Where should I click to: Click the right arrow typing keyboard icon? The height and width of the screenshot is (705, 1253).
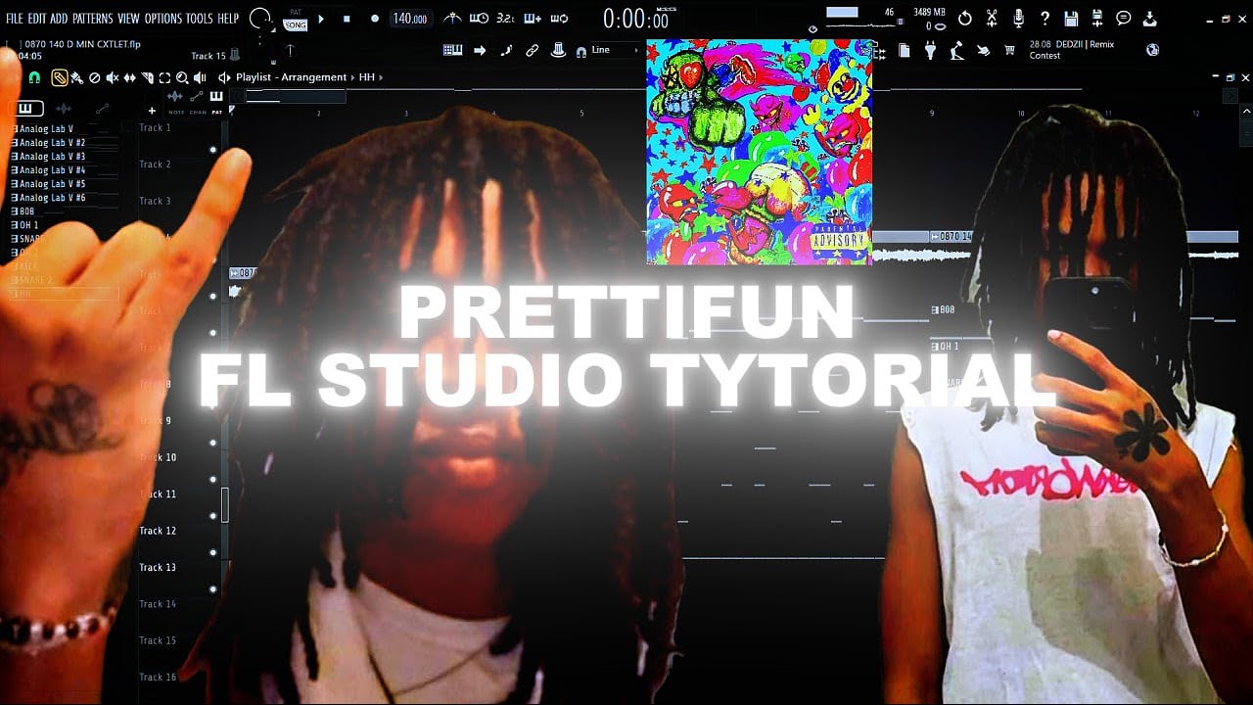pos(480,50)
